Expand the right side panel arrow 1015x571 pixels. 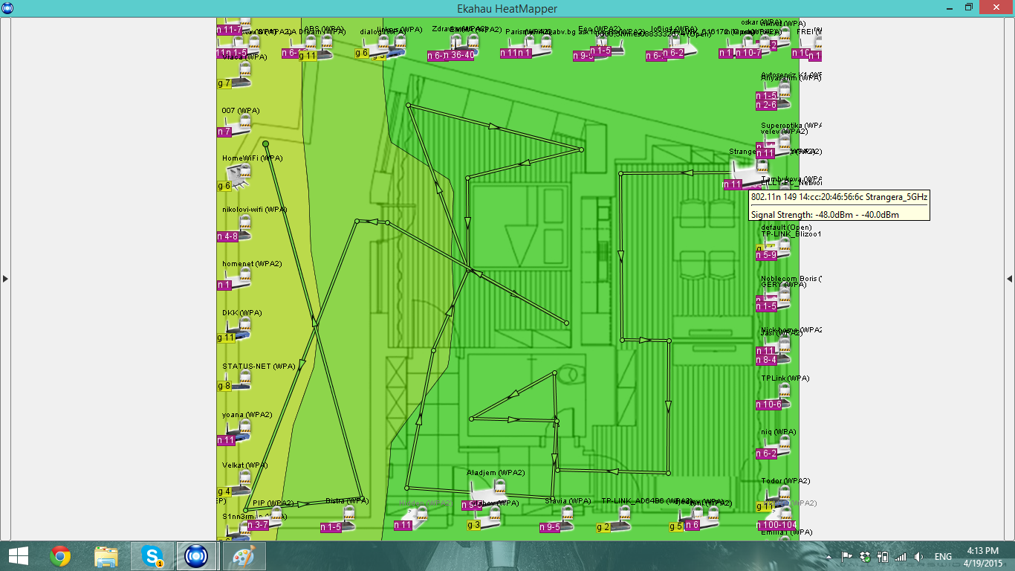pos(1009,279)
